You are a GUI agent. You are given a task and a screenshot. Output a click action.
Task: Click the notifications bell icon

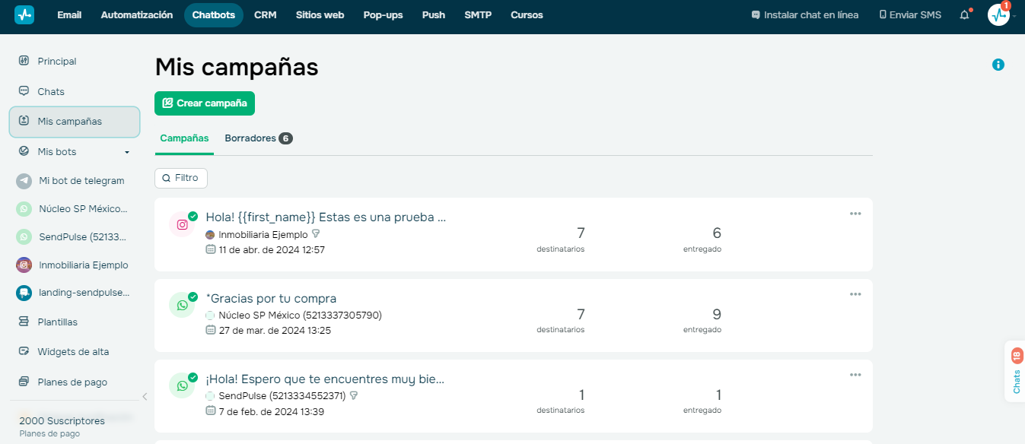coord(963,14)
